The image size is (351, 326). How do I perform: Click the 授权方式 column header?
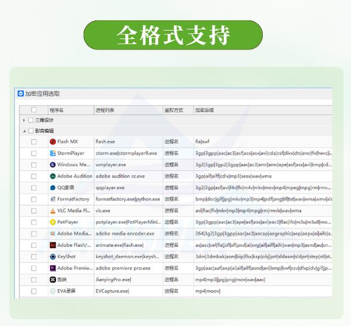(x=178, y=110)
